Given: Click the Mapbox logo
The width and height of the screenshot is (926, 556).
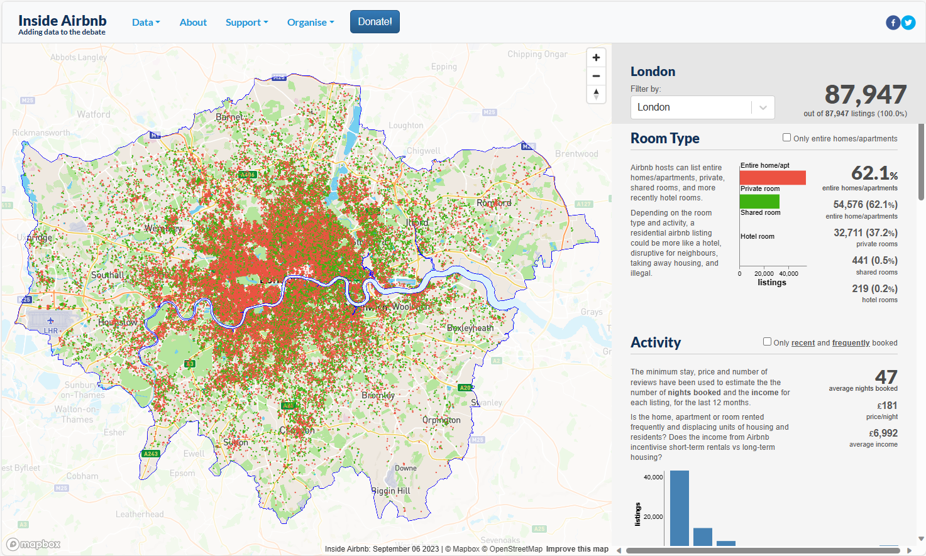Looking at the screenshot, I should tap(34, 544).
